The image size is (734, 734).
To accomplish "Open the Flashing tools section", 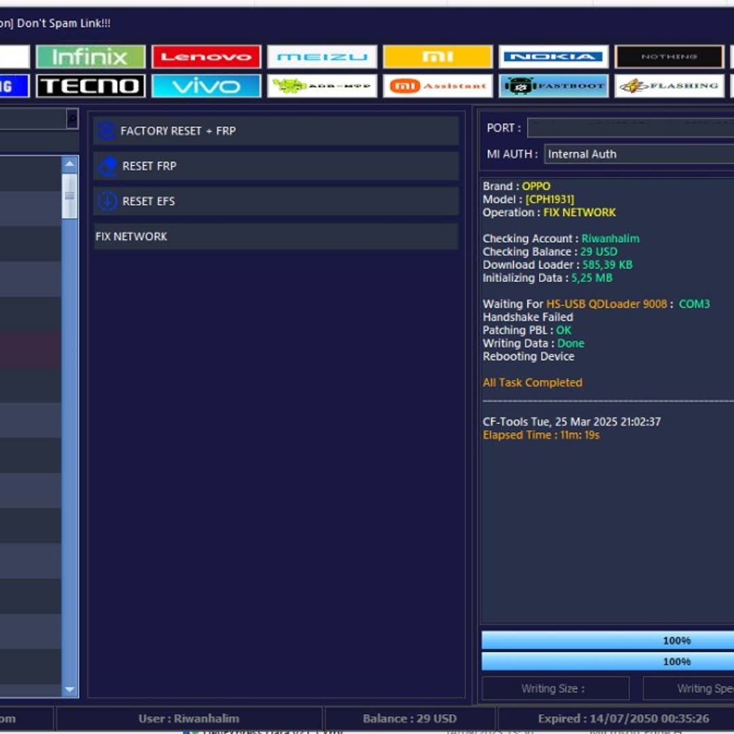I will (669, 86).
